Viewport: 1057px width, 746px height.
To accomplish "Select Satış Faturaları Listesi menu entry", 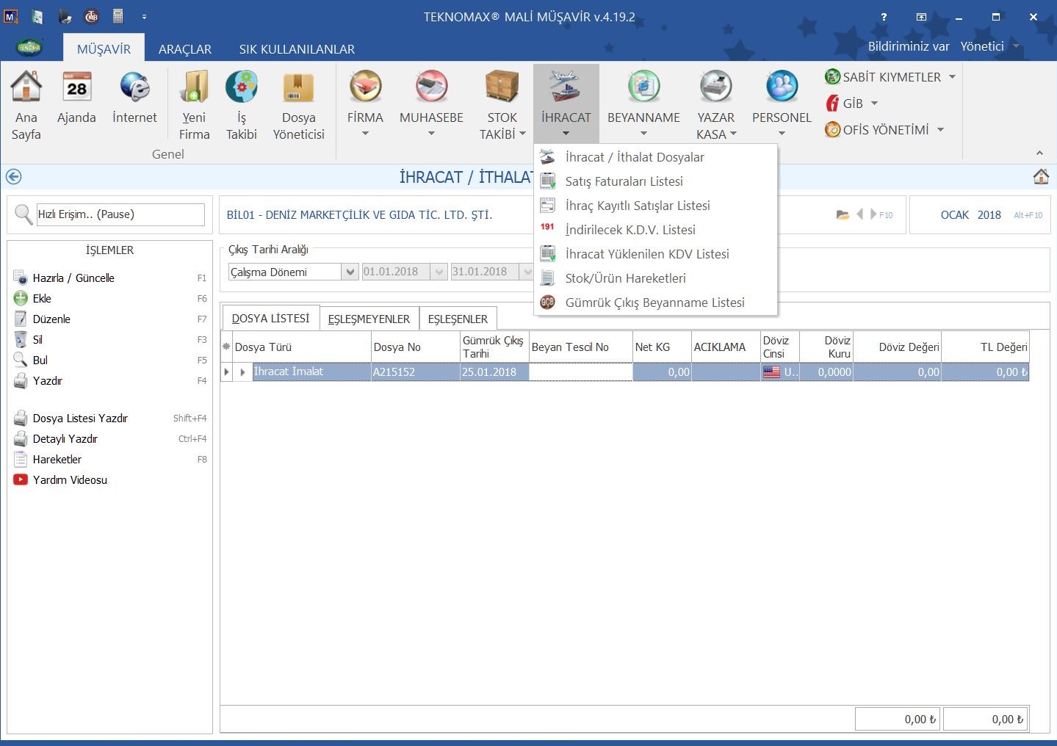I will (624, 181).
